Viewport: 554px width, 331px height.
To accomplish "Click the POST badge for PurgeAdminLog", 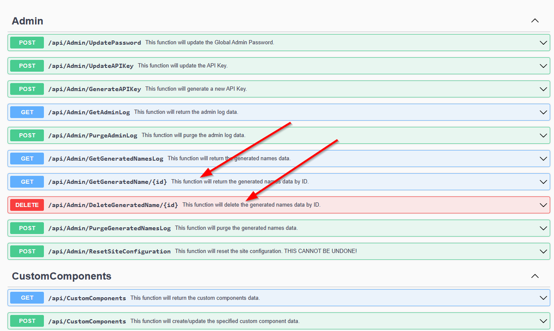I will pyautogui.click(x=27, y=136).
